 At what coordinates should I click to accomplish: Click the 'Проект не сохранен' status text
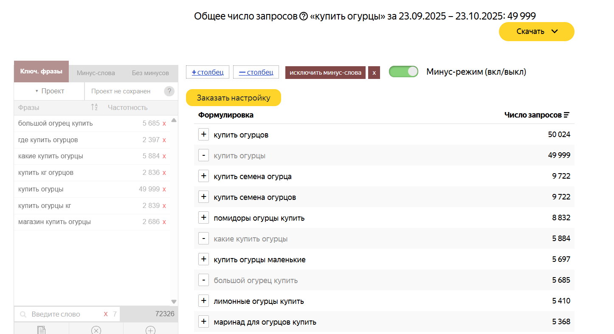pyautogui.click(x=121, y=91)
